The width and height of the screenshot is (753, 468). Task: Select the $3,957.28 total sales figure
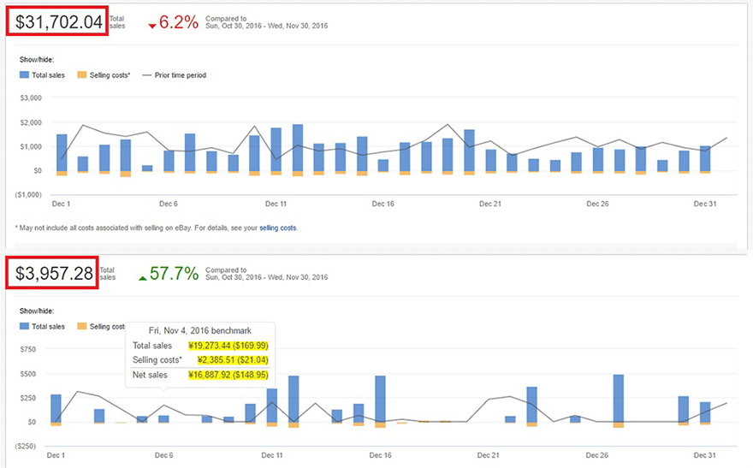click(x=53, y=274)
